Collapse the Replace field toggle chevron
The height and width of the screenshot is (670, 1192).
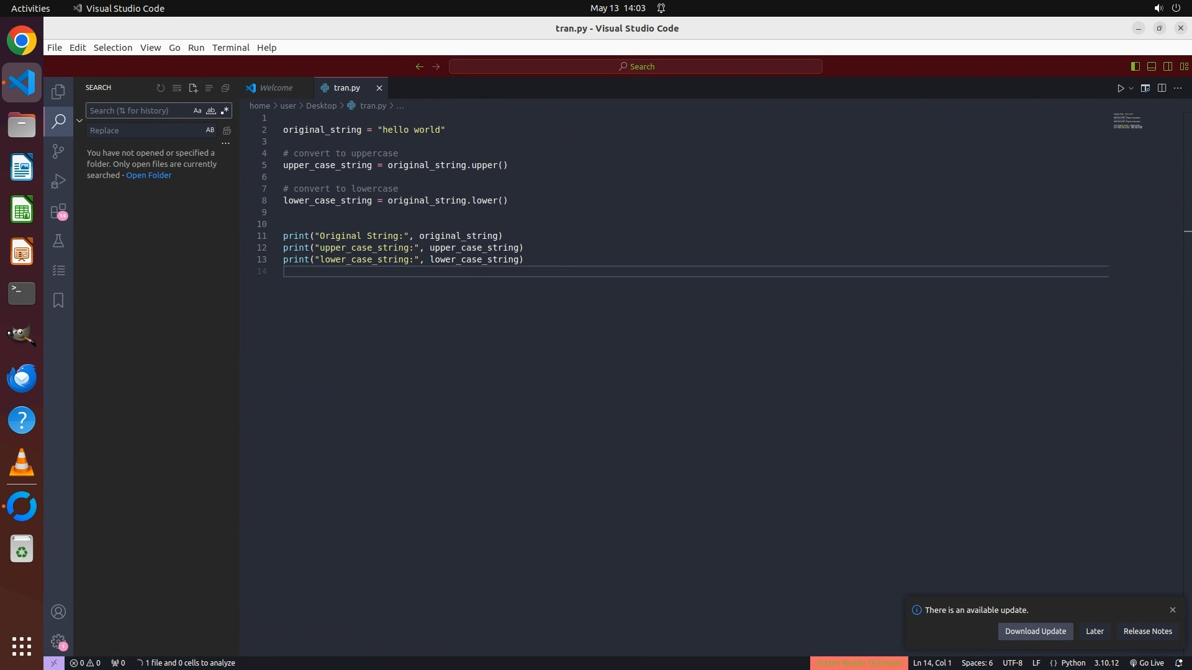click(79, 120)
